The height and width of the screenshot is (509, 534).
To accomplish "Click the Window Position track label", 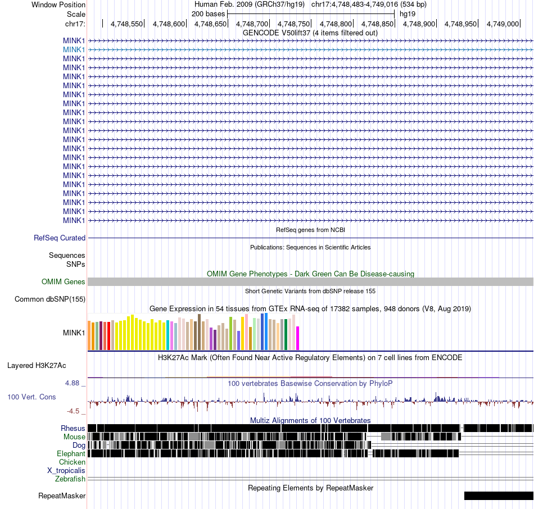I will [58, 4].
